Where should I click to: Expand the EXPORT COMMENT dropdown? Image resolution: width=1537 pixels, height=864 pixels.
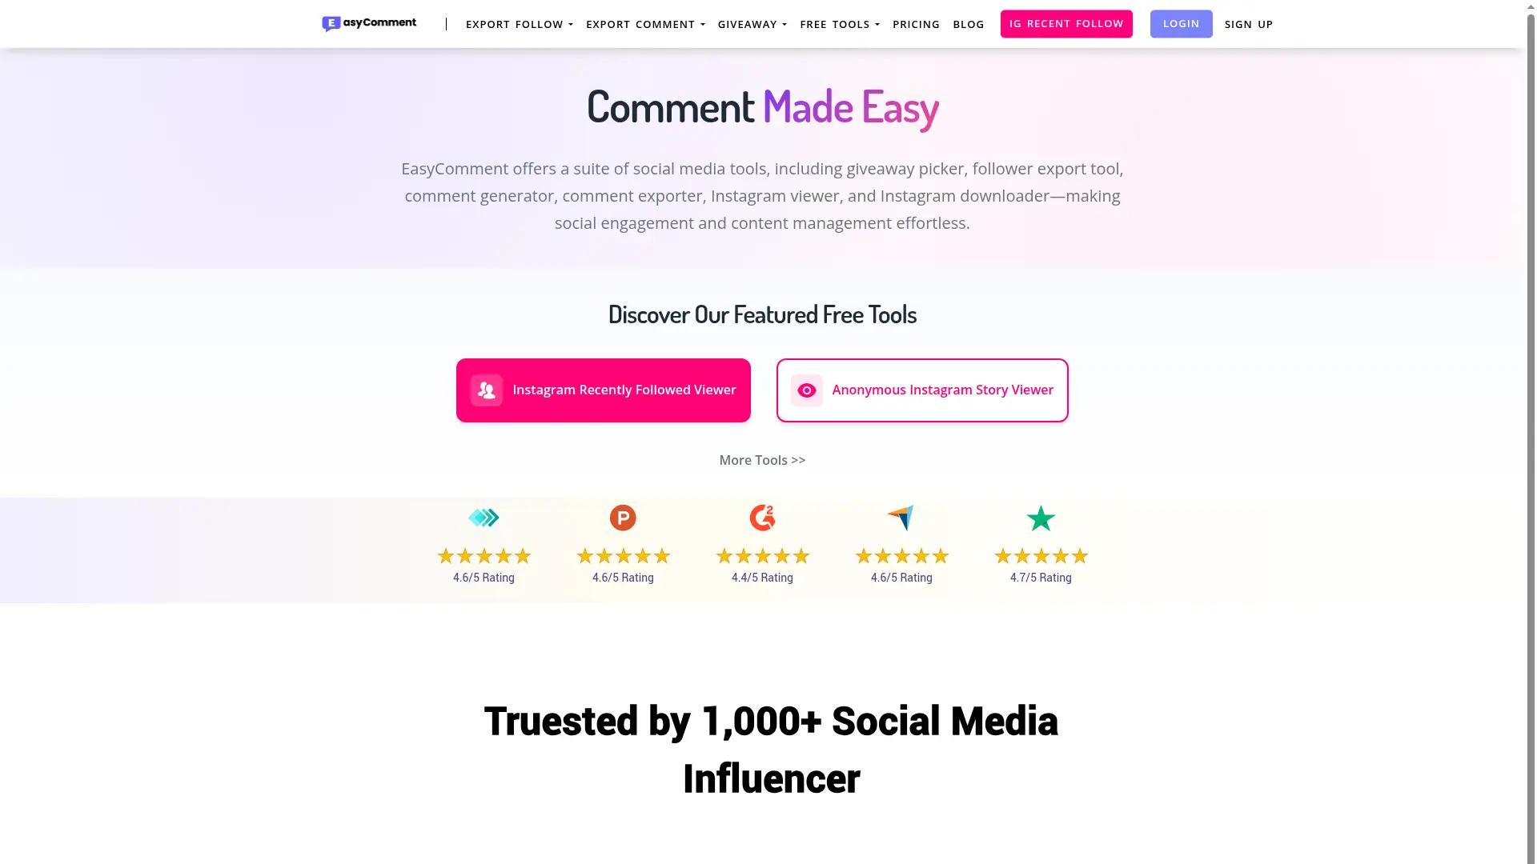tap(644, 24)
